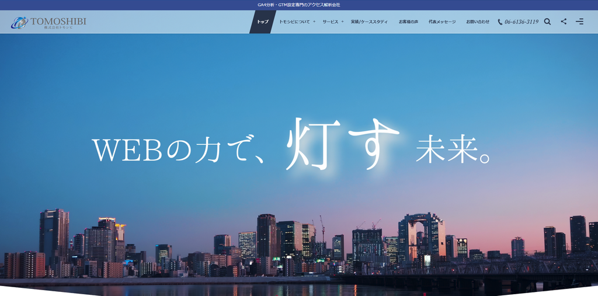This screenshot has width=598, height=296.
Task: Click the TOMOSHIBI company logo
Action: tap(48, 23)
